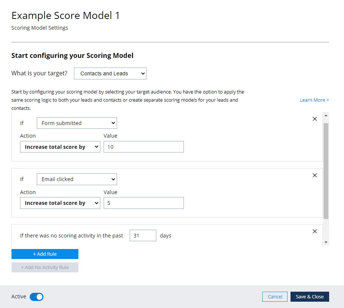
Task: Click 'If there was no scoring activity' text
Action: coord(72,236)
